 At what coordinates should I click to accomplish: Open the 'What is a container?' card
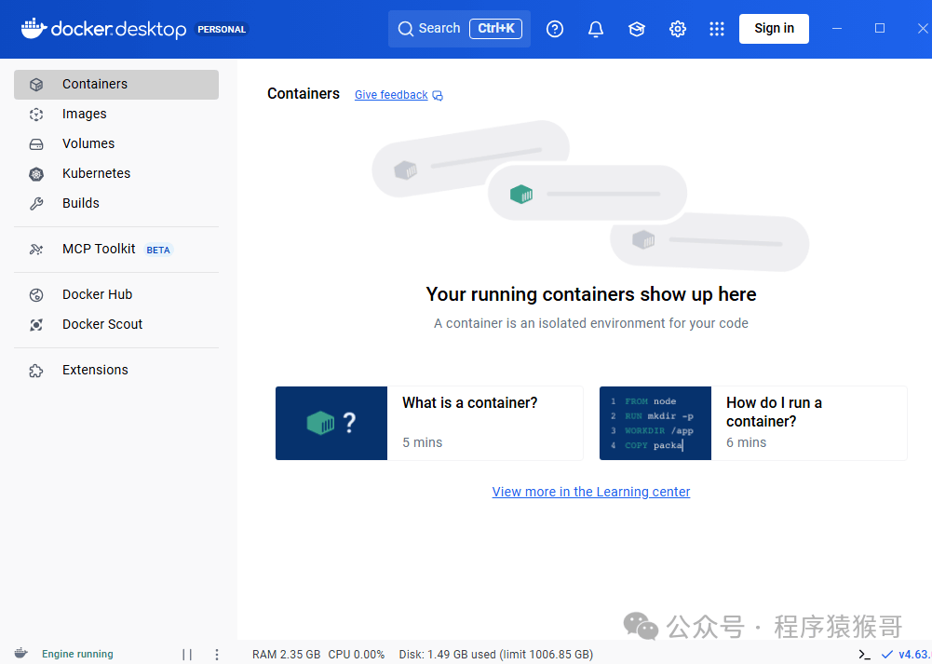click(429, 423)
